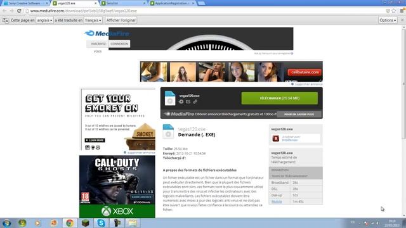Click 'POUR EN SAVOIR PLUS' button

[x=299, y=114]
